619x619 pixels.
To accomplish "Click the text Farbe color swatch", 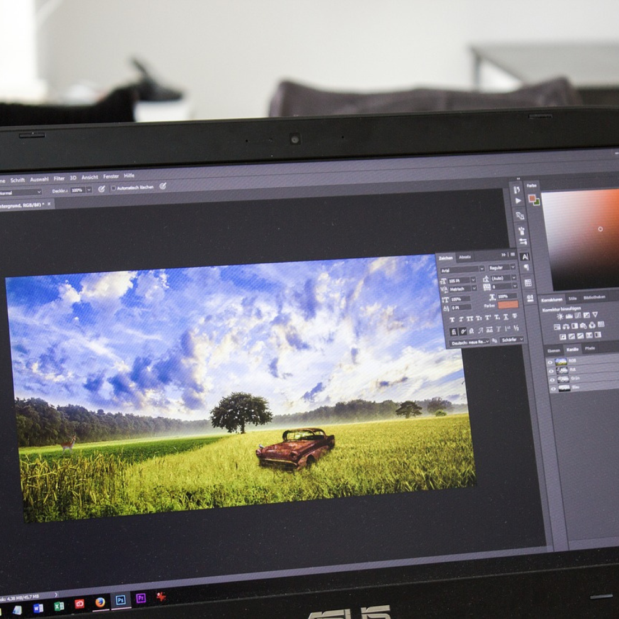I will tap(508, 305).
